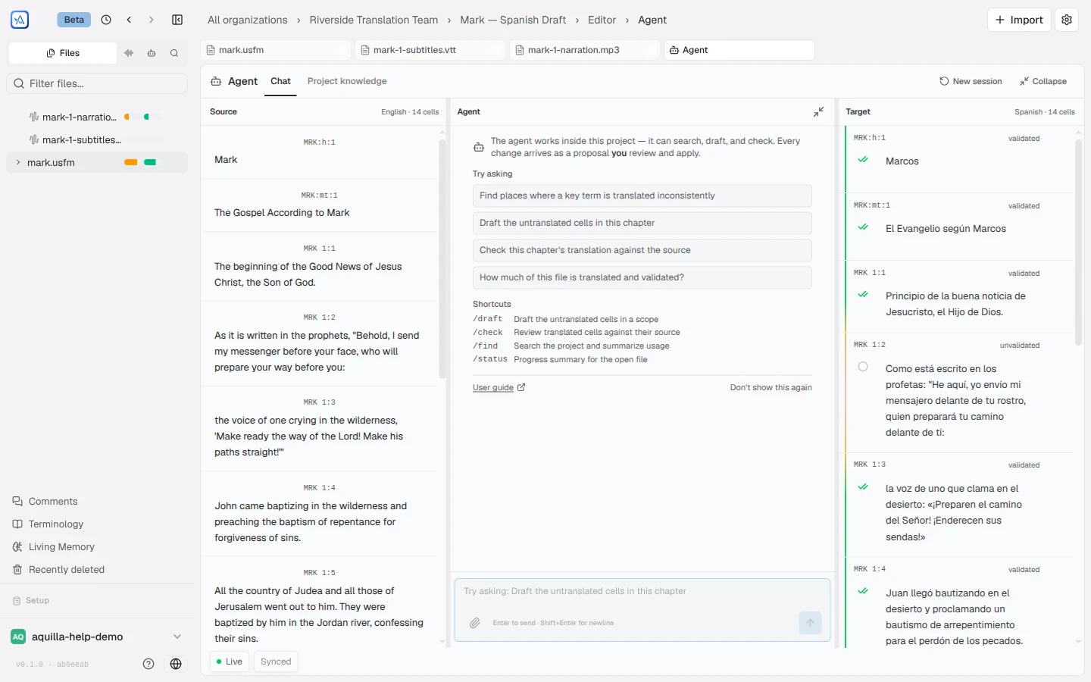Start a New session
This screenshot has height=682, width=1091.
[x=971, y=81]
